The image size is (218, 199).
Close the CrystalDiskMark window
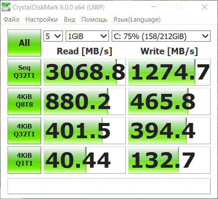[205, 7]
